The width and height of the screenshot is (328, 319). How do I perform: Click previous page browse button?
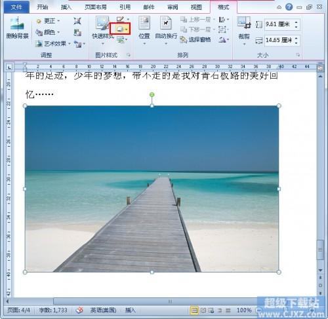point(320,278)
